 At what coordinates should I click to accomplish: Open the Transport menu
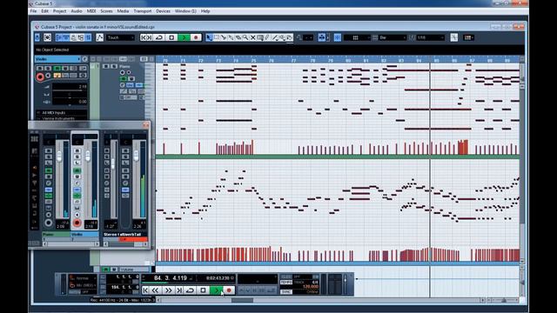coord(143,11)
